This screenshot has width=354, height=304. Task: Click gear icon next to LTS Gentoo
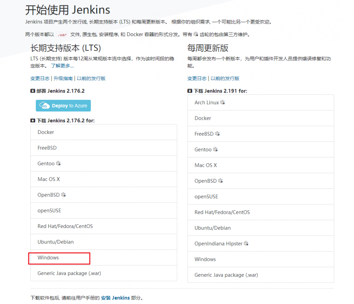tap(58, 163)
